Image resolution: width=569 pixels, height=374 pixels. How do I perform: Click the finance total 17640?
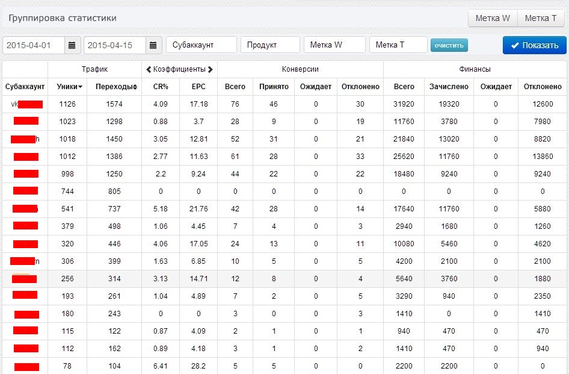[404, 209]
